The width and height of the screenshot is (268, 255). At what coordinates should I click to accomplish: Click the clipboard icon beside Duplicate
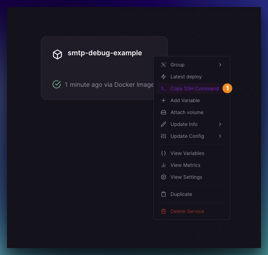pos(164,194)
